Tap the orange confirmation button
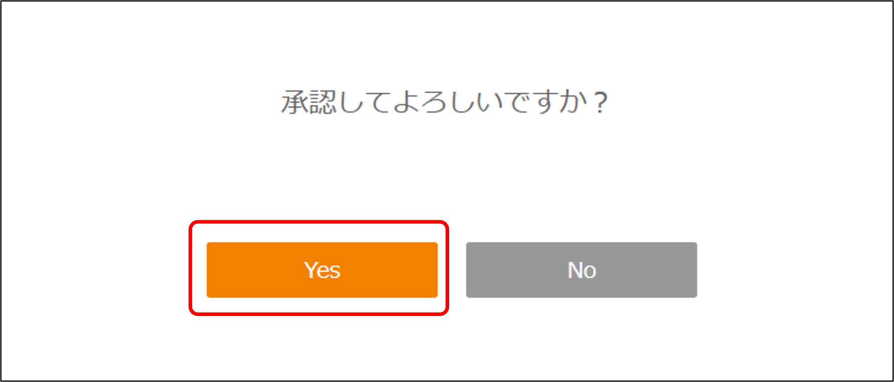The height and width of the screenshot is (382, 894). point(322,270)
